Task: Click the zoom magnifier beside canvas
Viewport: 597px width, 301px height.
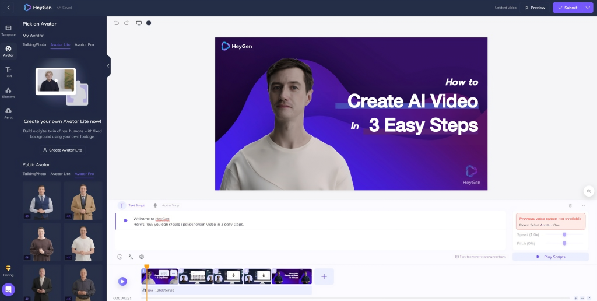Action: [x=589, y=191]
